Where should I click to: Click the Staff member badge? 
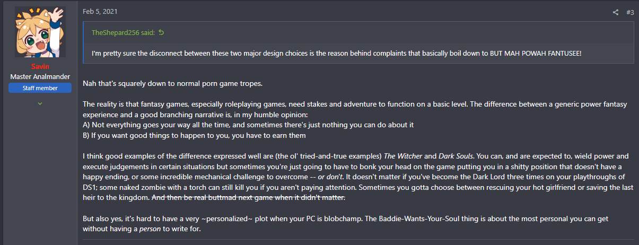(x=40, y=88)
